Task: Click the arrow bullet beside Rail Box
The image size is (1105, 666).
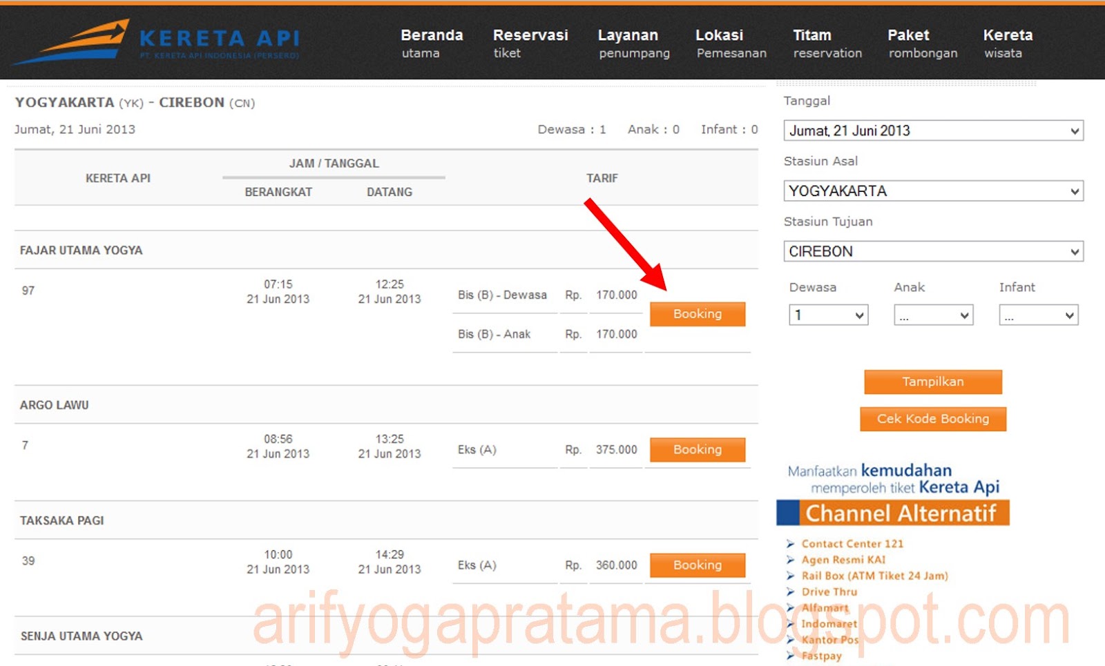Action: tap(791, 576)
